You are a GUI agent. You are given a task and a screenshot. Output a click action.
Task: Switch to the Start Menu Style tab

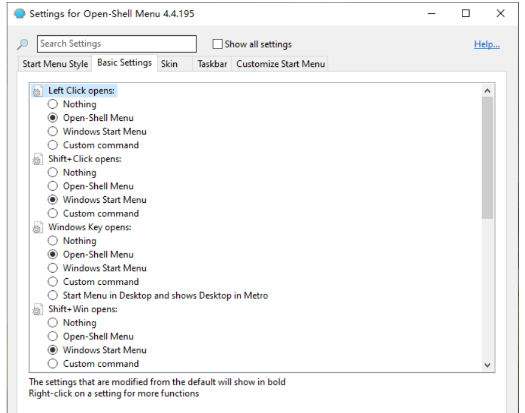coord(55,64)
